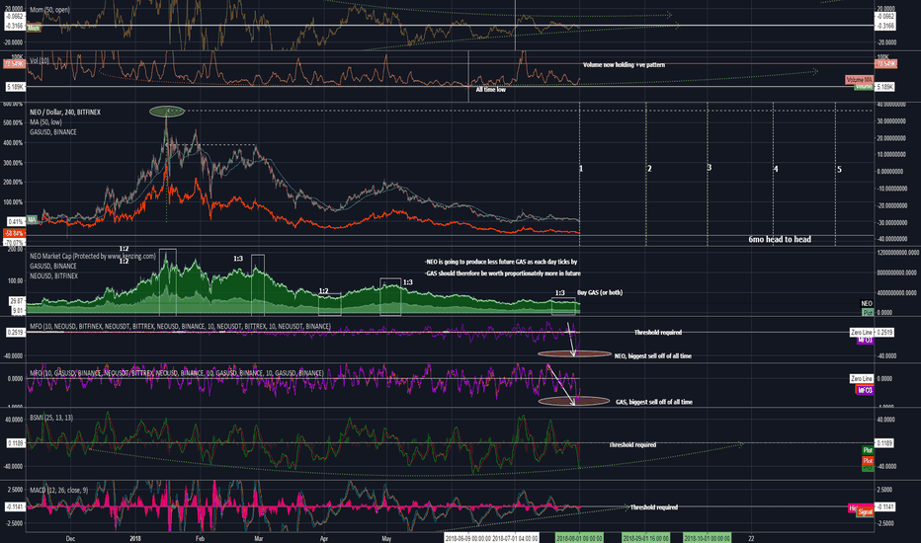Click the May label on time axis

[x=386, y=538]
